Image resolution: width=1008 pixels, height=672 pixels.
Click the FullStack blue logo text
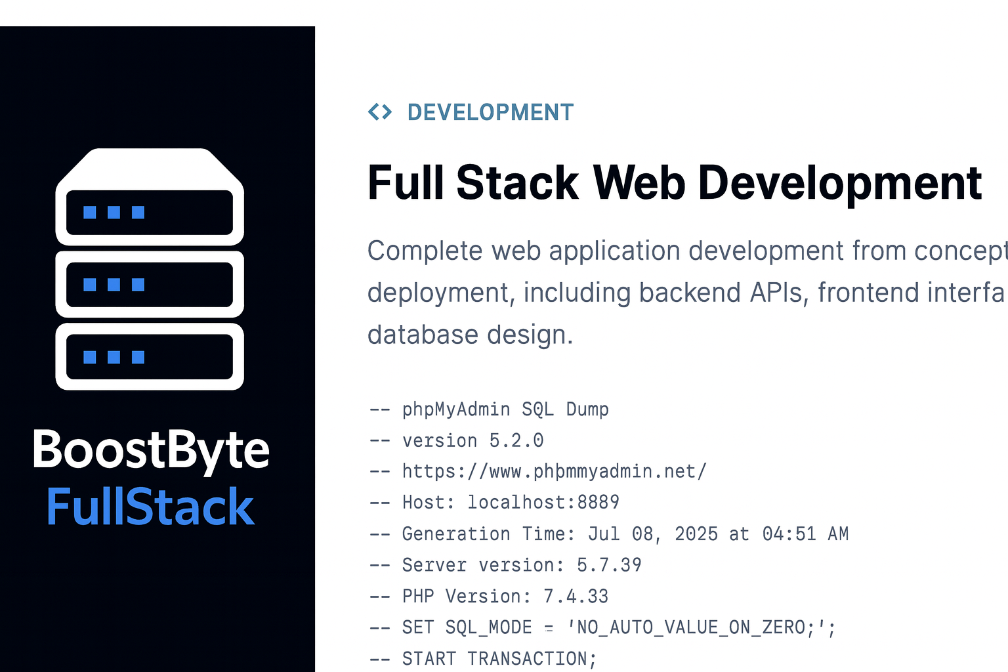point(150,507)
